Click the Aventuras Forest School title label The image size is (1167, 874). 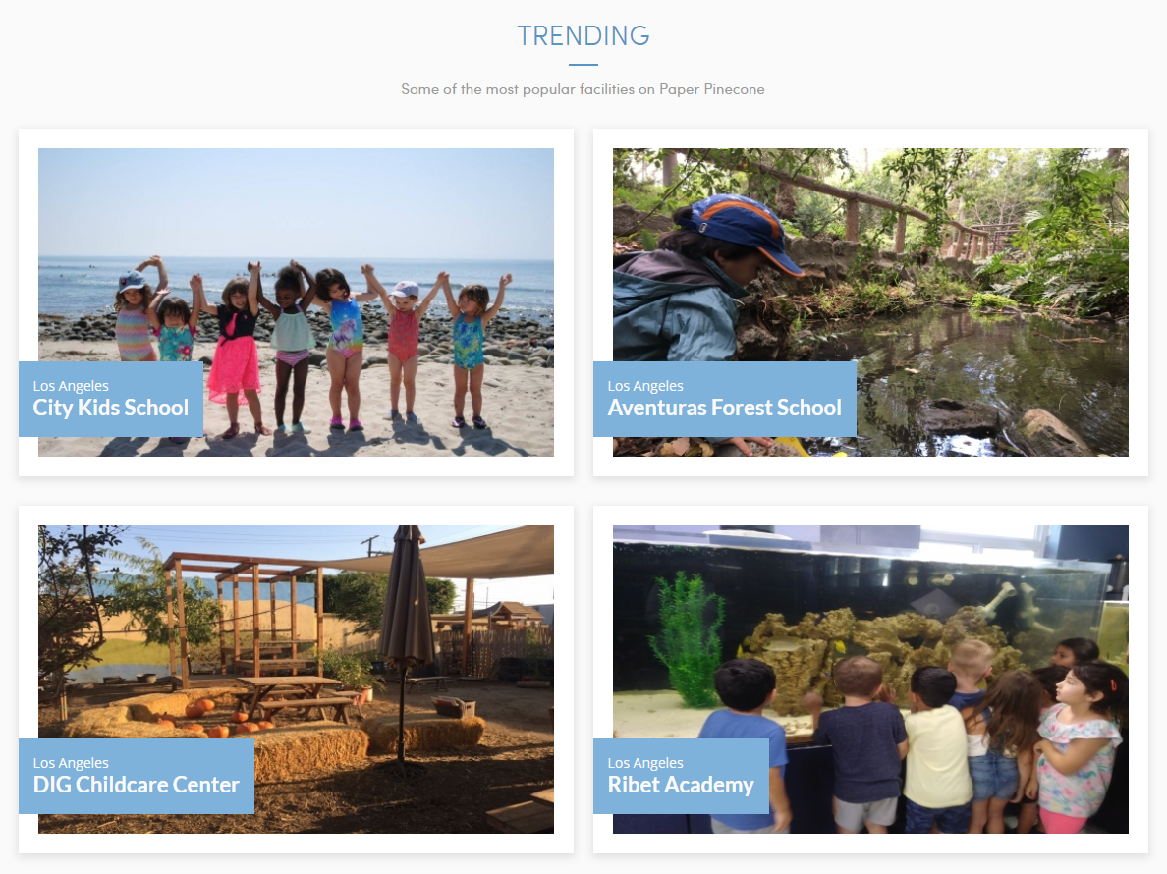pyautogui.click(x=724, y=408)
